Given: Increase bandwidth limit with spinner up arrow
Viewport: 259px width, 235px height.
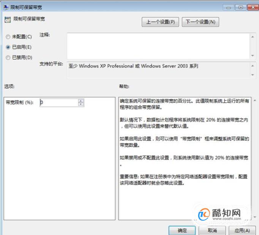Looking at the screenshot, I should [x=81, y=101].
